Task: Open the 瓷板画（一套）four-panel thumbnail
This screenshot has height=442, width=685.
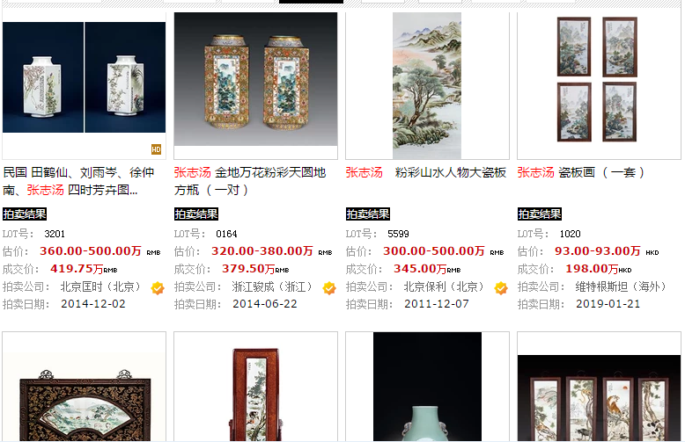Action: click(597, 79)
